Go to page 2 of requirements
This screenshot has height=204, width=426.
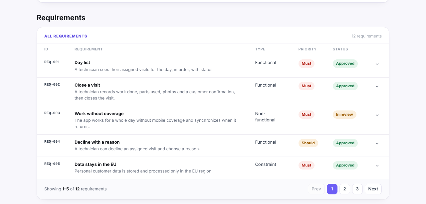344,189
